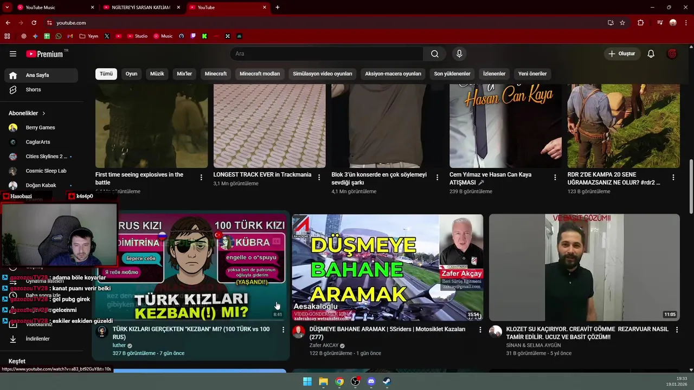
Task: Open the luther channel name link
Action: (x=119, y=345)
